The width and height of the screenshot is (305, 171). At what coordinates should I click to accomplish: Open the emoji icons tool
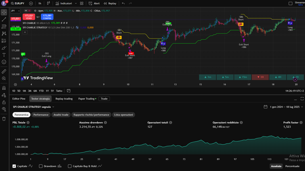click(x=4, y=62)
